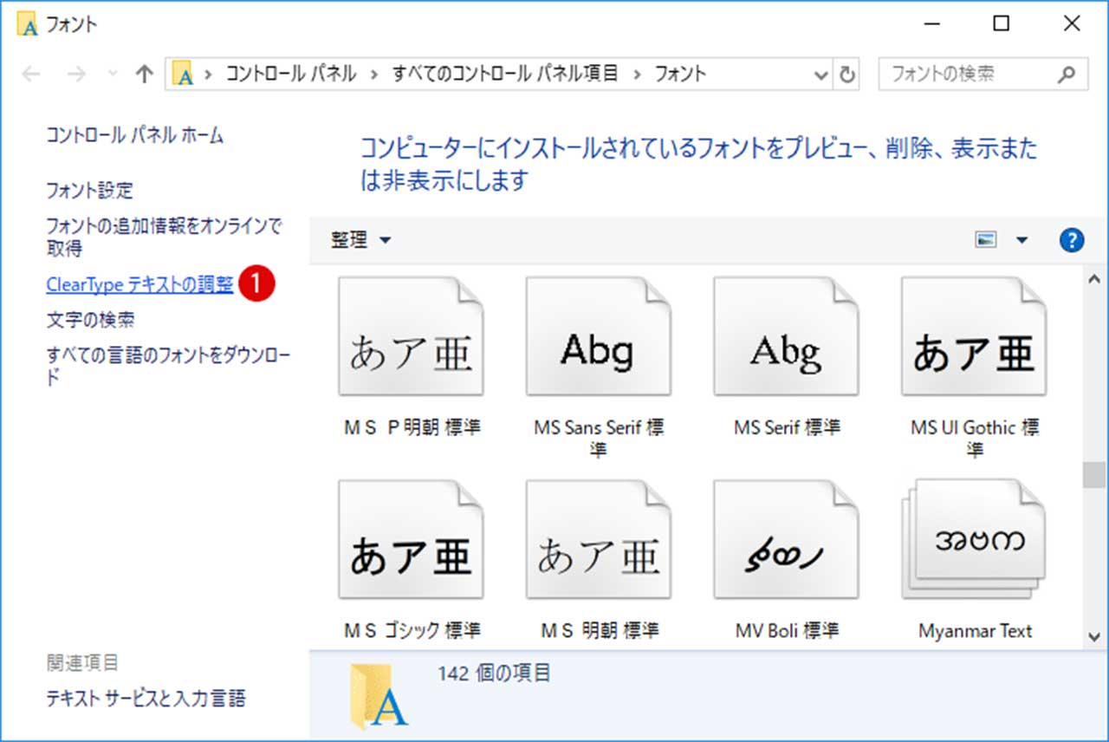Click the Fonts icon in title bar

[x=28, y=24]
